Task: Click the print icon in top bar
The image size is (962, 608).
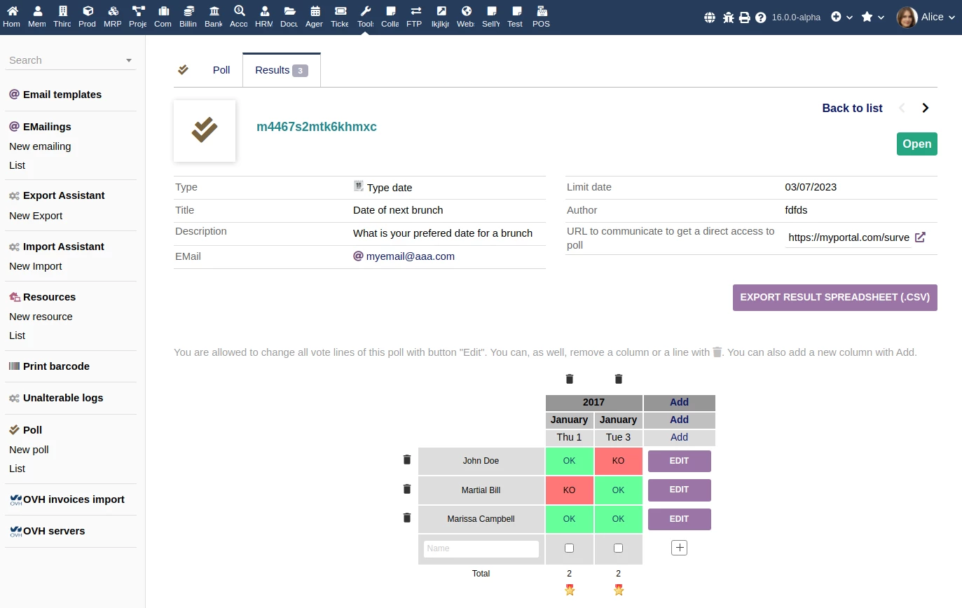Action: (x=745, y=18)
